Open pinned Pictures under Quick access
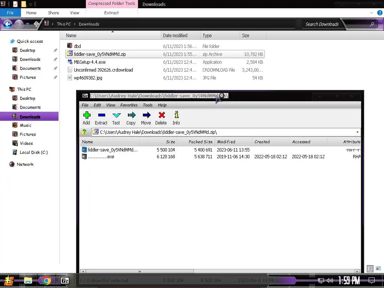The height and width of the screenshot is (288, 384). pos(28,77)
